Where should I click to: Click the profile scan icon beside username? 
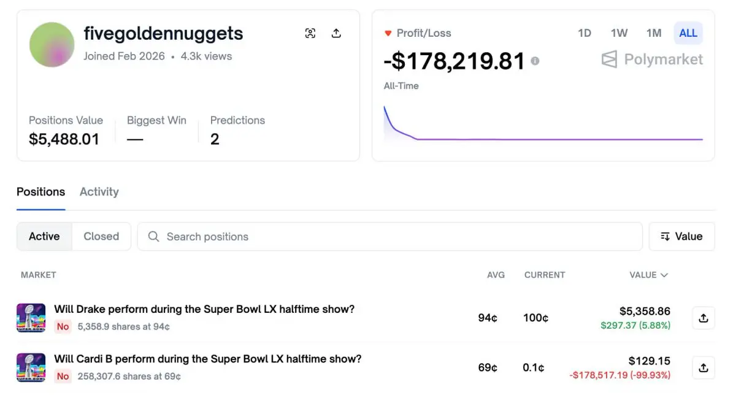(310, 34)
